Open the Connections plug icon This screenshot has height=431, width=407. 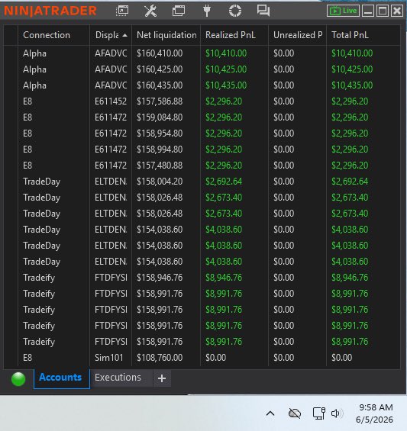(x=207, y=11)
